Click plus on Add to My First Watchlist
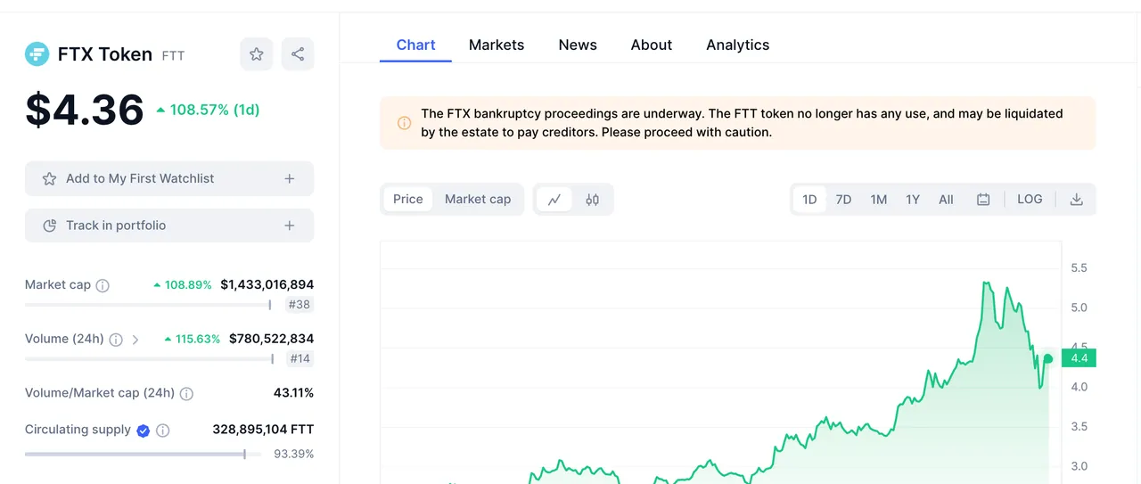Screen dimensions: 1141x484 (290, 178)
